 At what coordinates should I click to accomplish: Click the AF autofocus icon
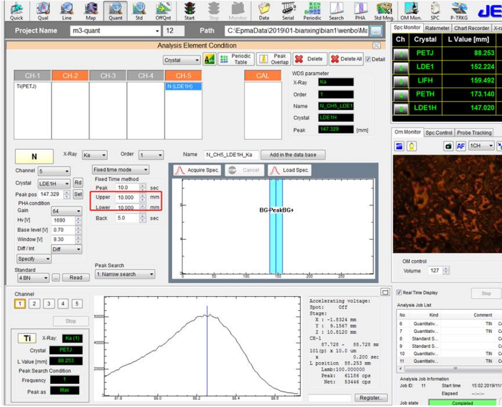pos(461,146)
